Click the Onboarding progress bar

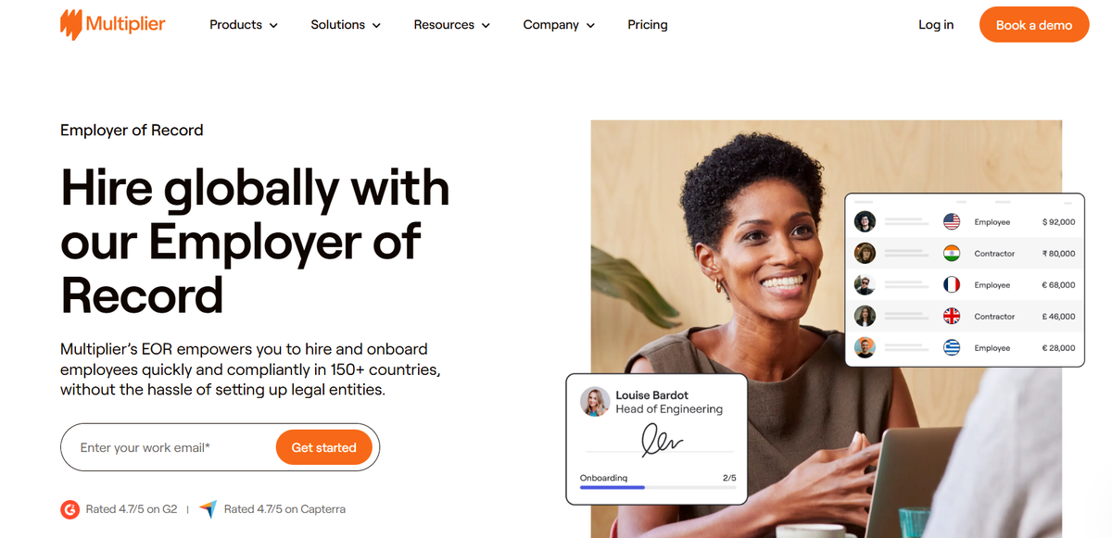click(658, 487)
